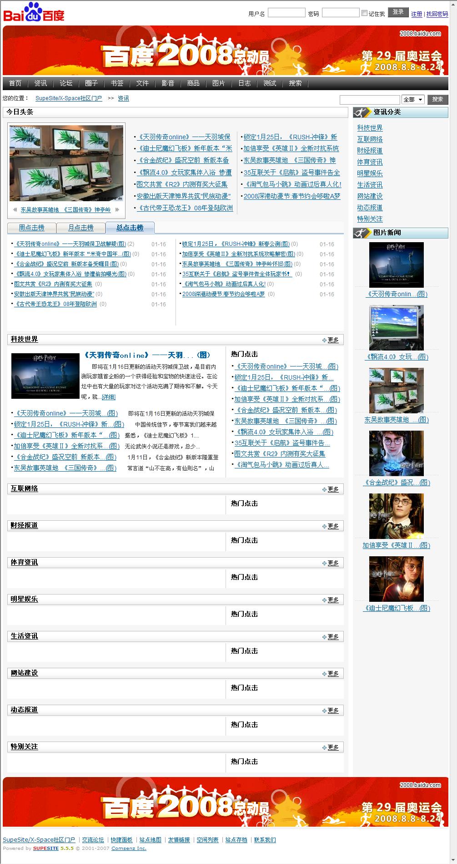Click the bottom 百度2008总动员 banner

point(226,802)
